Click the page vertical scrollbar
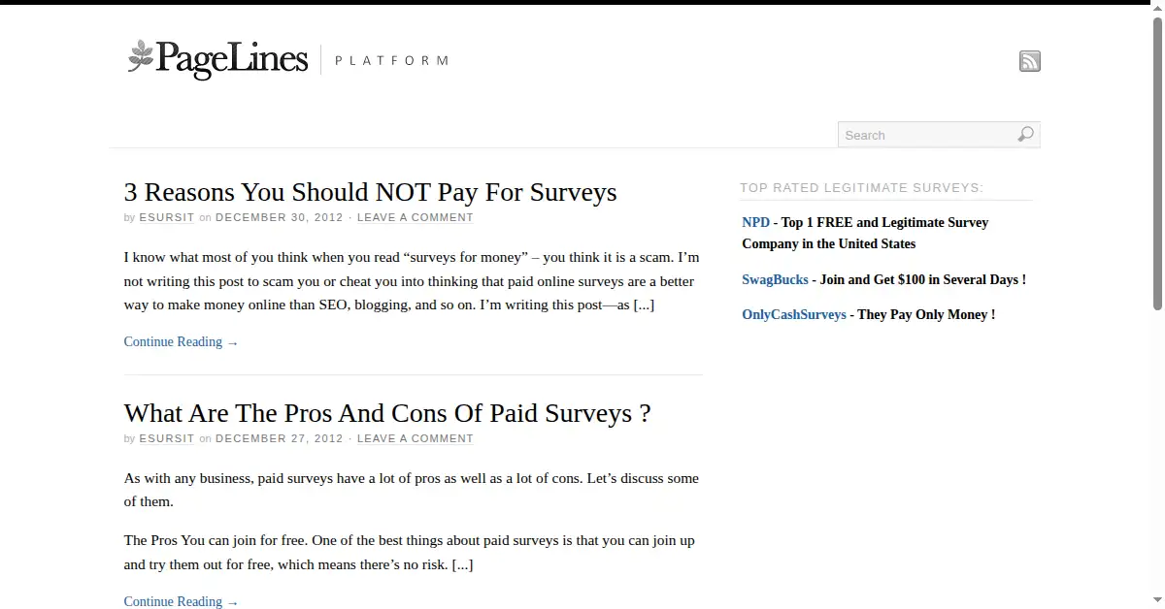The width and height of the screenshot is (1165, 609). tap(1157, 165)
